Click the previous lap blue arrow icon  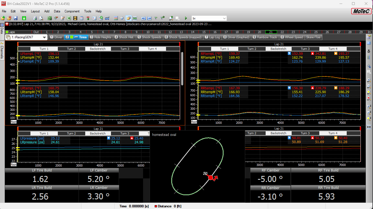click(x=143, y=18)
